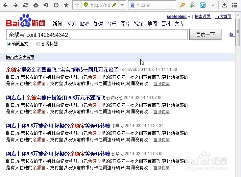Click the green lightning speed mode icon
Viewport: 241px width, 177px height.
114,5
